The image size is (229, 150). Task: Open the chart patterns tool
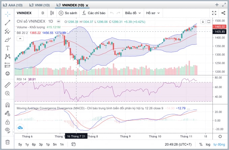click(x=7, y=57)
